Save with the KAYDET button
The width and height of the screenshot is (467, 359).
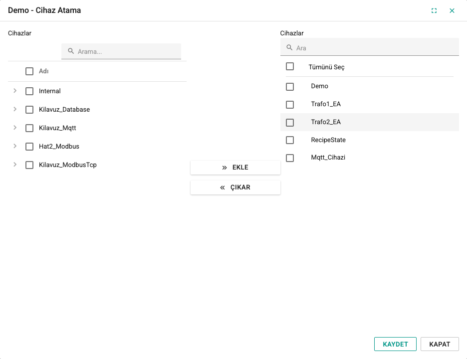[x=395, y=344]
